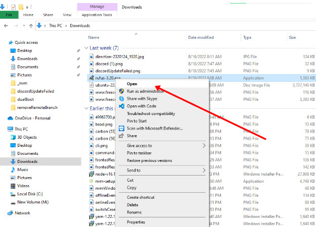This screenshot has width=316, height=227.
Task: Collapse the Last week (7) group
Action: [86, 48]
